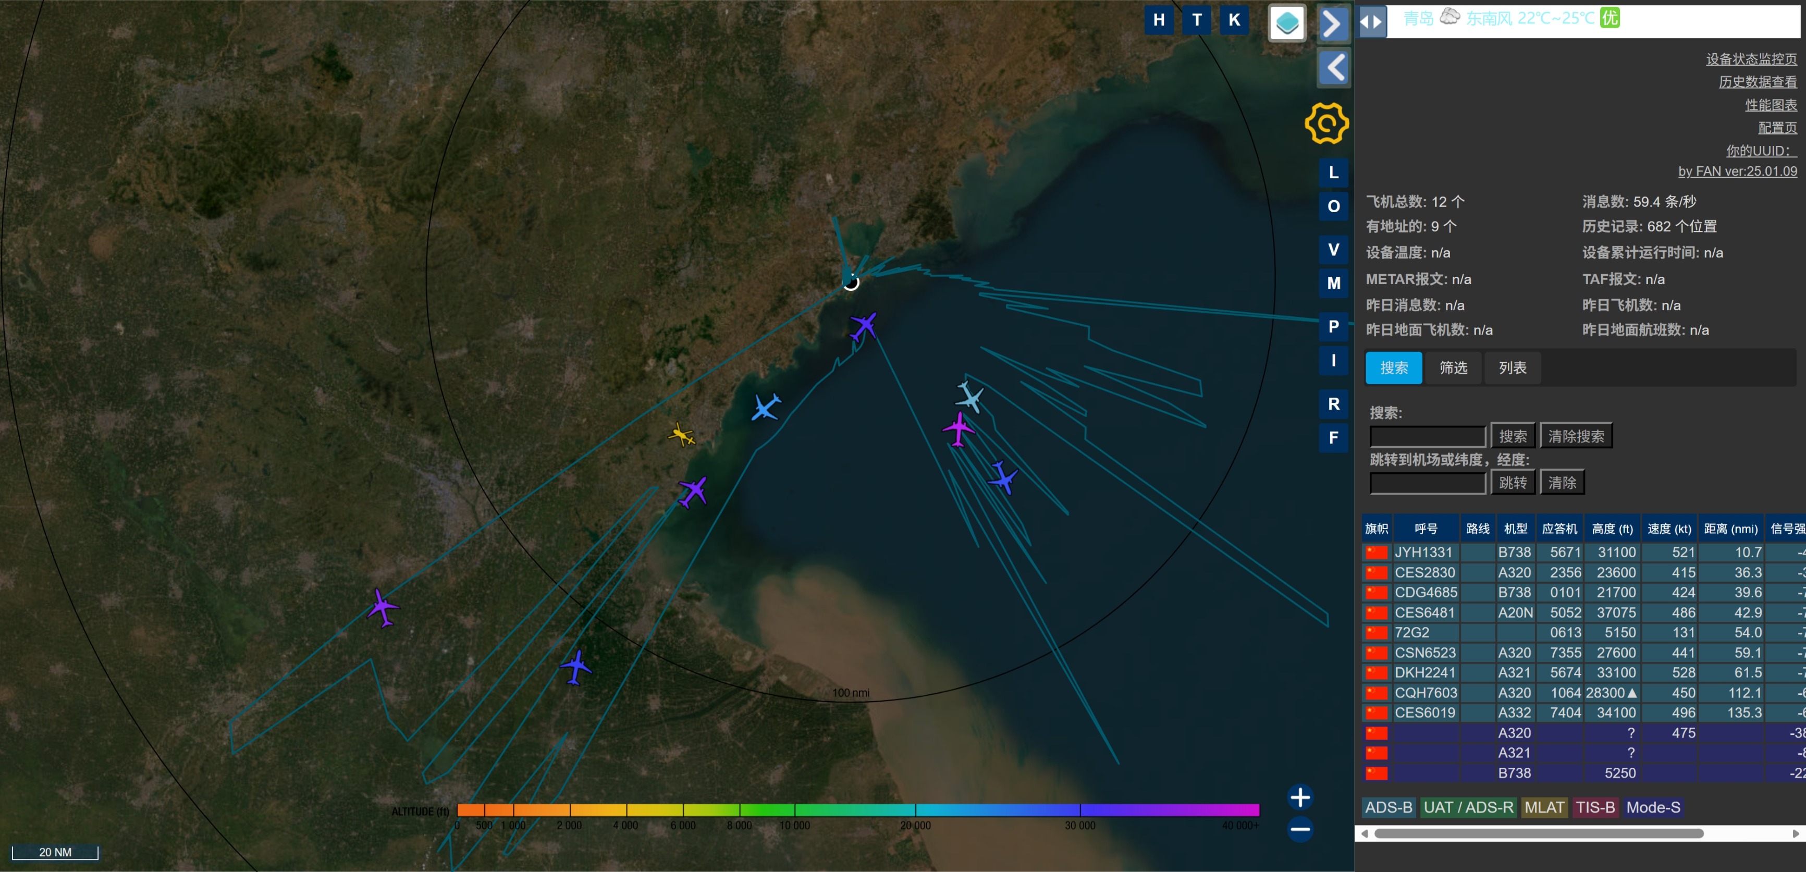Click the Mode-S legend label
1806x872 pixels.
pyautogui.click(x=1652, y=807)
